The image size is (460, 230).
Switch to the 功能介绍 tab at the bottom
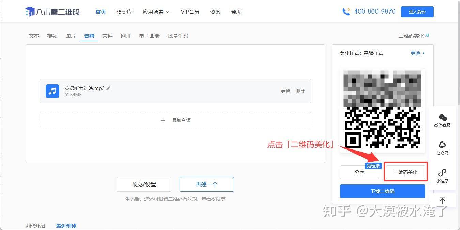point(35,226)
